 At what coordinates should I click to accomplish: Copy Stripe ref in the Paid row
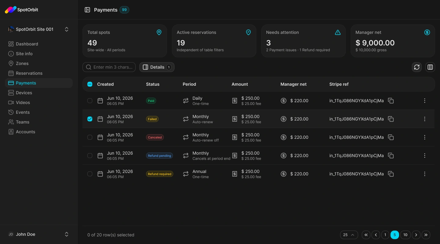tap(391, 101)
